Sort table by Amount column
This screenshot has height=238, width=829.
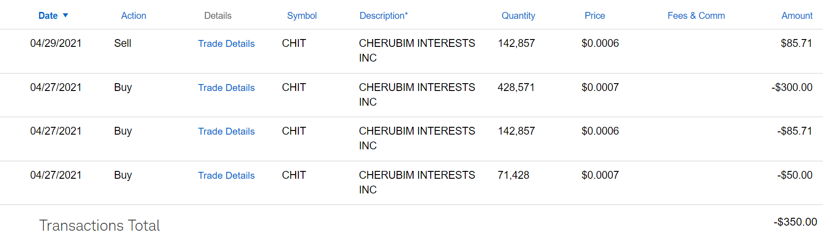(x=796, y=16)
